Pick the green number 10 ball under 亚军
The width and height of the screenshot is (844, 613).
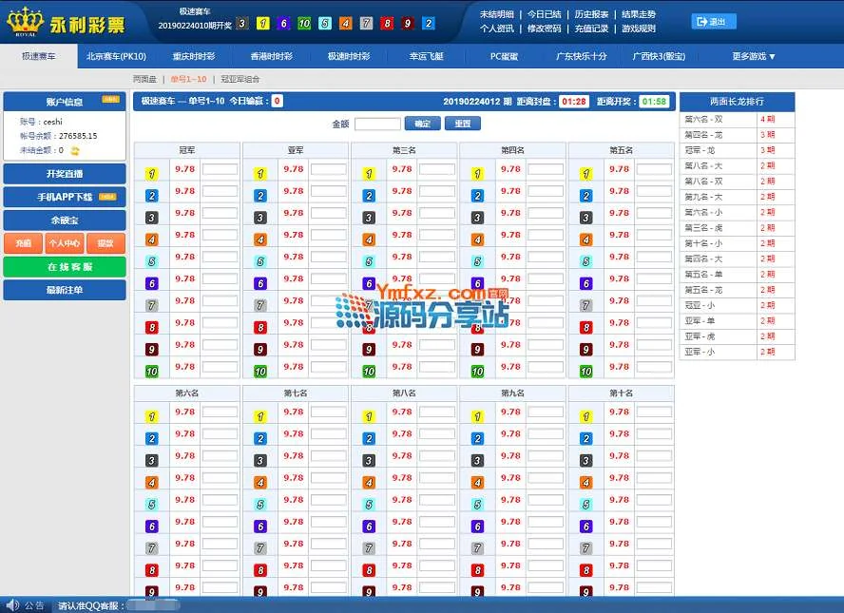tap(259, 372)
